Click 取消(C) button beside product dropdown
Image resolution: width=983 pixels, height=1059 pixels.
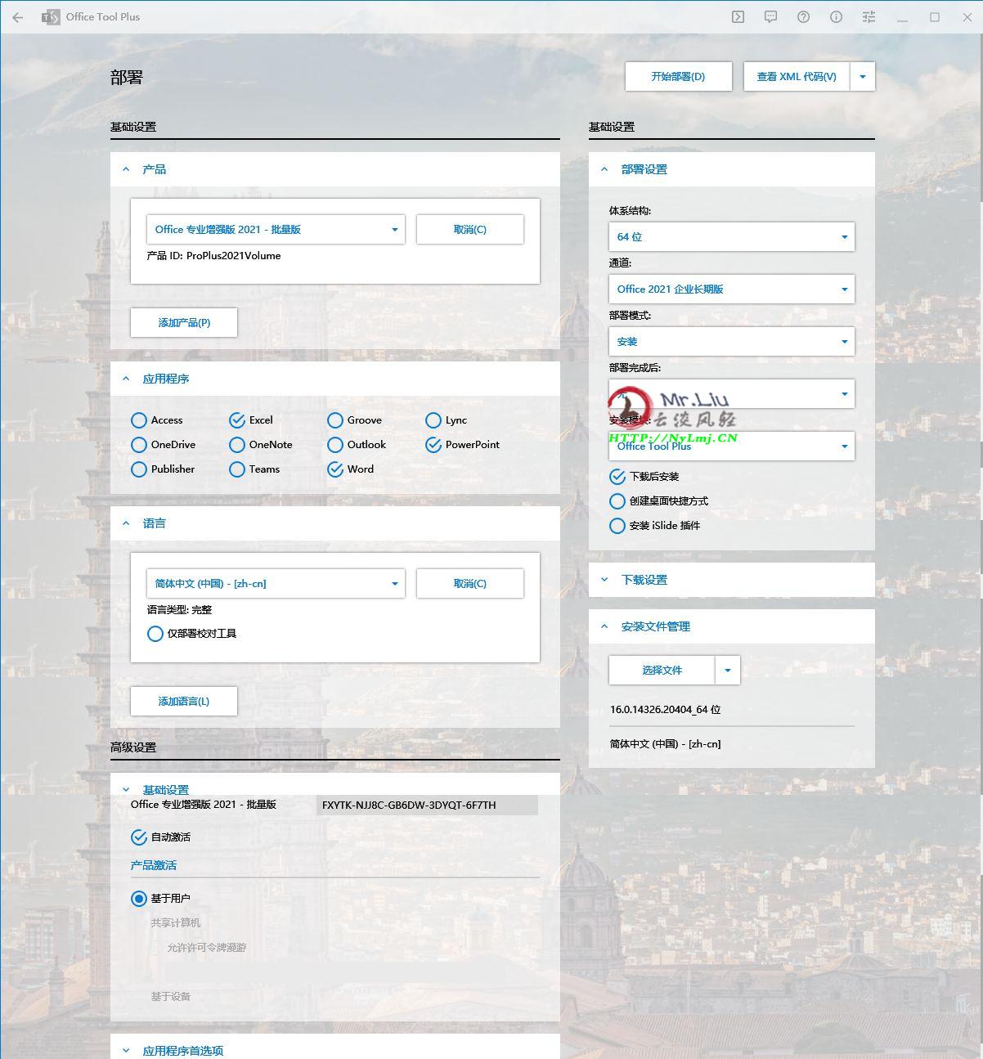pos(470,230)
